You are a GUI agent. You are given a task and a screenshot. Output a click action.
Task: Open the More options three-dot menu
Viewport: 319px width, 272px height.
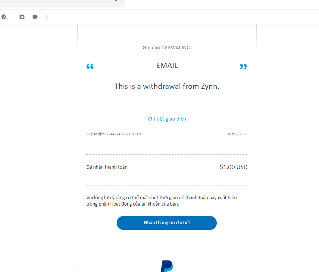tap(47, 17)
